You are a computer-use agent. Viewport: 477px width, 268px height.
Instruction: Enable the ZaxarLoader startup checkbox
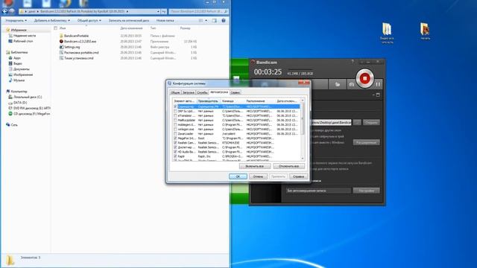[x=175, y=134]
